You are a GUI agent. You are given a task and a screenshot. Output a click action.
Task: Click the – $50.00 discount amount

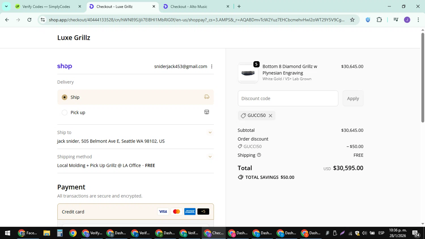(355, 146)
